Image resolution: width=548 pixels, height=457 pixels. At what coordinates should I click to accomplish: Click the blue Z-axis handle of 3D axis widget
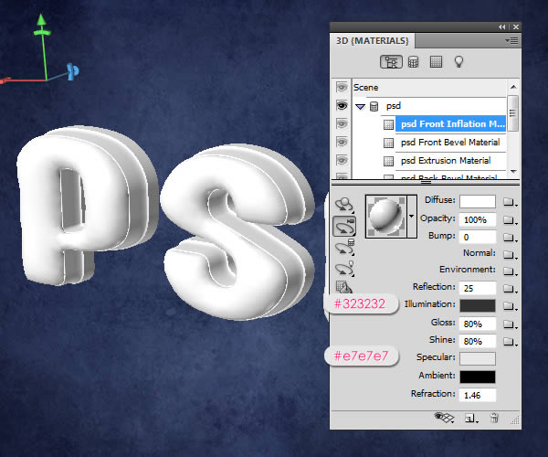pyautogui.click(x=73, y=71)
